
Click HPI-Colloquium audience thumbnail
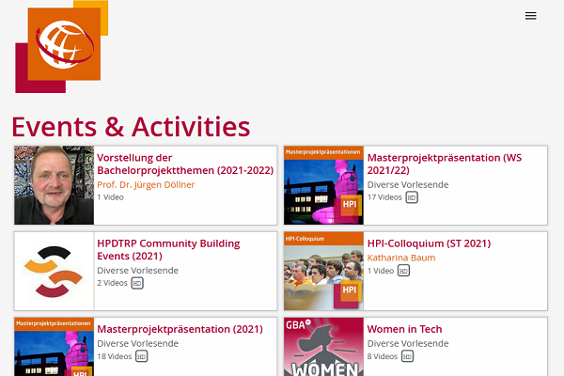coord(323,271)
